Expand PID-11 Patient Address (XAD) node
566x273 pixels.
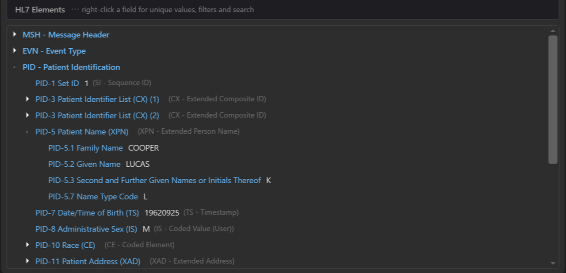(x=27, y=261)
